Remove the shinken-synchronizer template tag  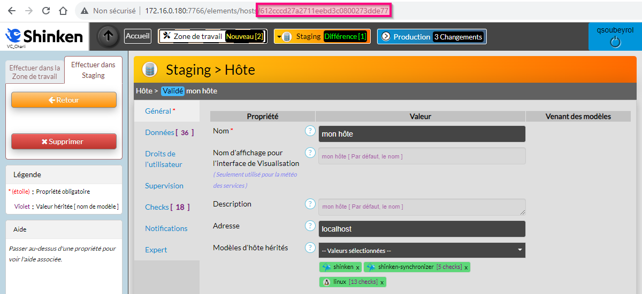point(466,267)
